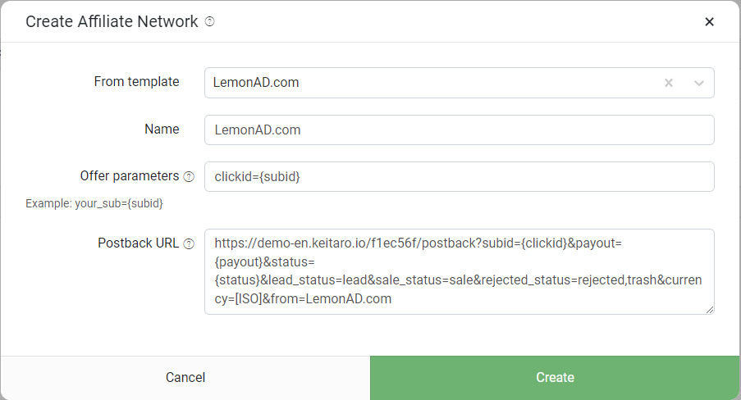
Task: Click into the Offer parameters field
Action: (459, 176)
